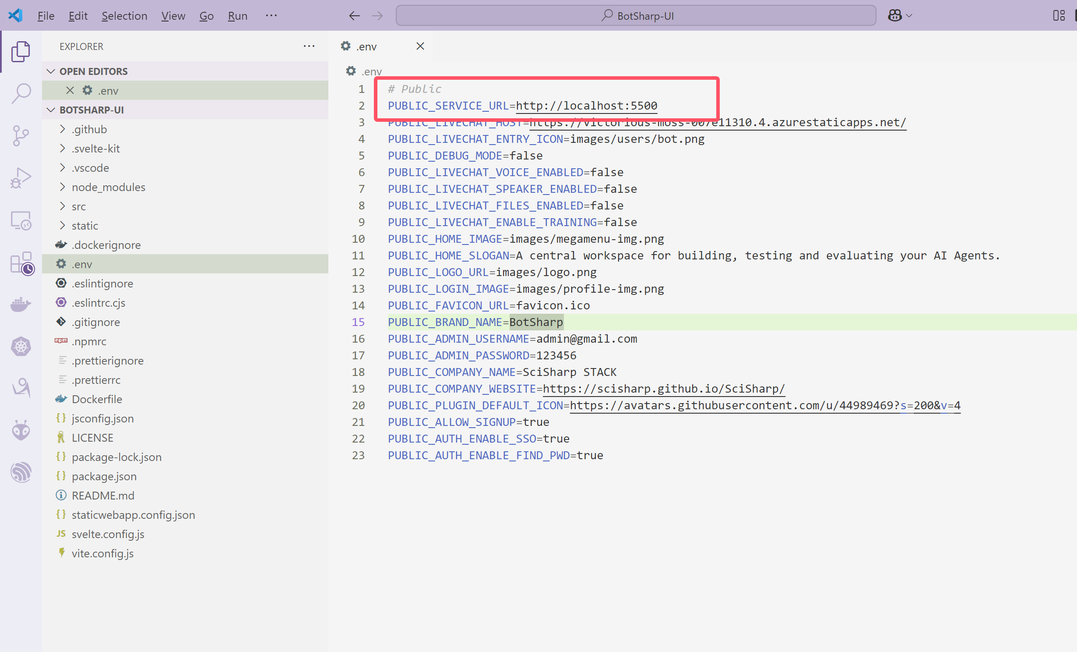This screenshot has height=652, width=1077.
Task: Open staticwebapp.config.json file
Action: point(185,514)
